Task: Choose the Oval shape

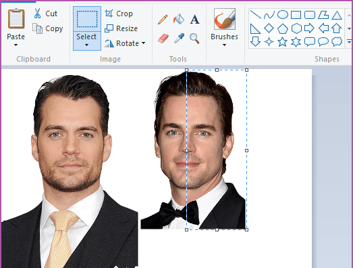Action: coord(283,15)
